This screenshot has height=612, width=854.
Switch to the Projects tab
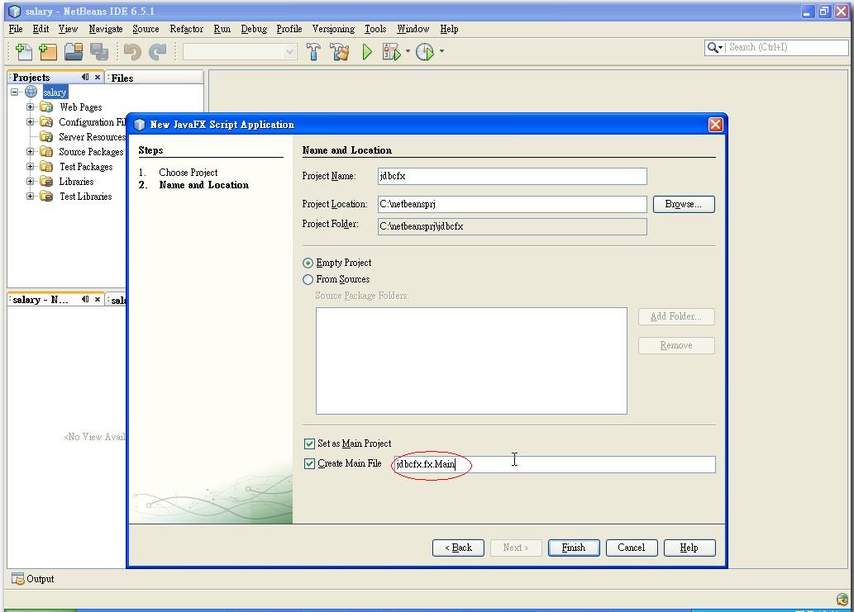(x=31, y=78)
